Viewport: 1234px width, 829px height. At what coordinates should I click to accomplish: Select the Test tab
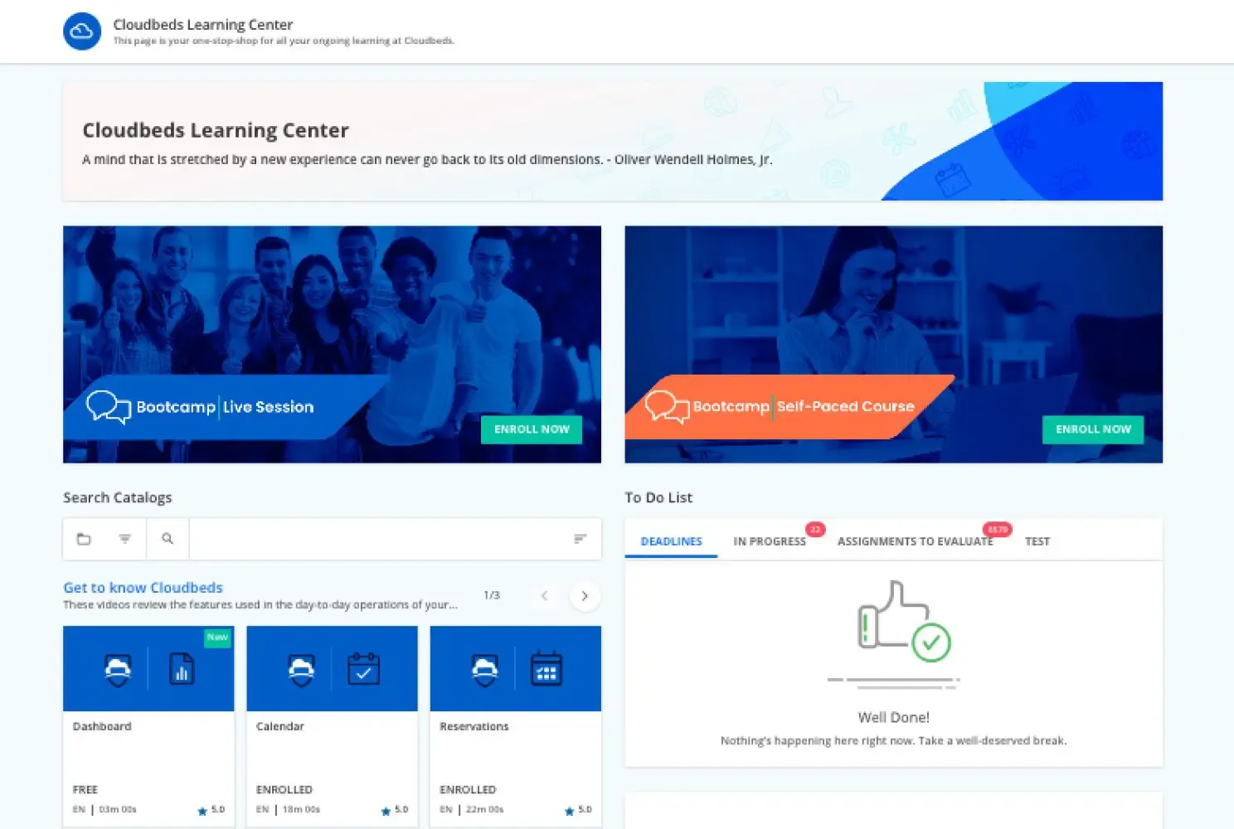[1037, 541]
